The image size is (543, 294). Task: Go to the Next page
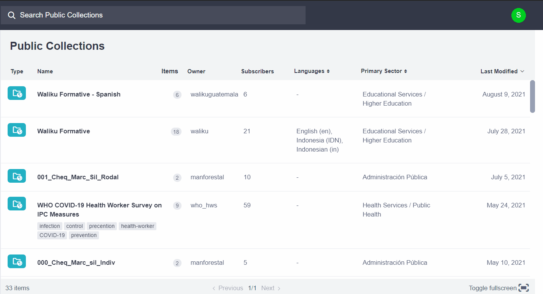[x=271, y=288]
